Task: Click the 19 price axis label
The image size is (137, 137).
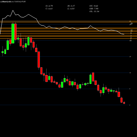Action: (x=130, y=57)
